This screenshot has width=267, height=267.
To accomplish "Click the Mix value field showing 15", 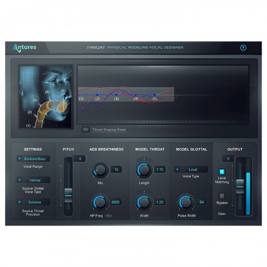I will pos(116,170).
